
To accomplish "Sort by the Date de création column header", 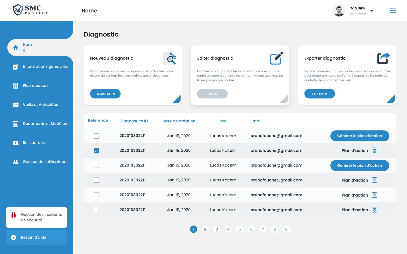I will [x=179, y=121].
